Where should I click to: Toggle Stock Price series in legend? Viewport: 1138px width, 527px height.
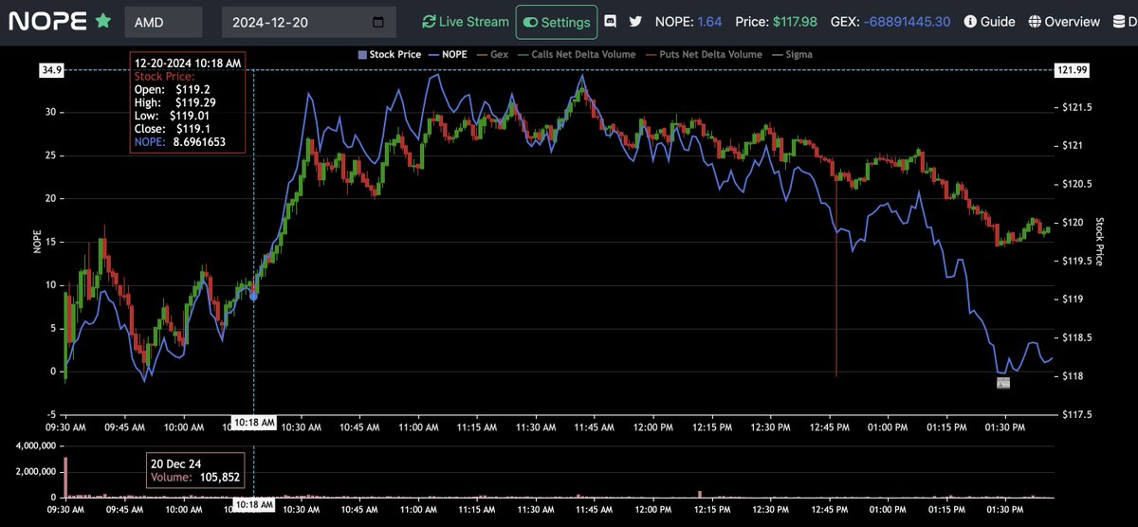point(389,54)
